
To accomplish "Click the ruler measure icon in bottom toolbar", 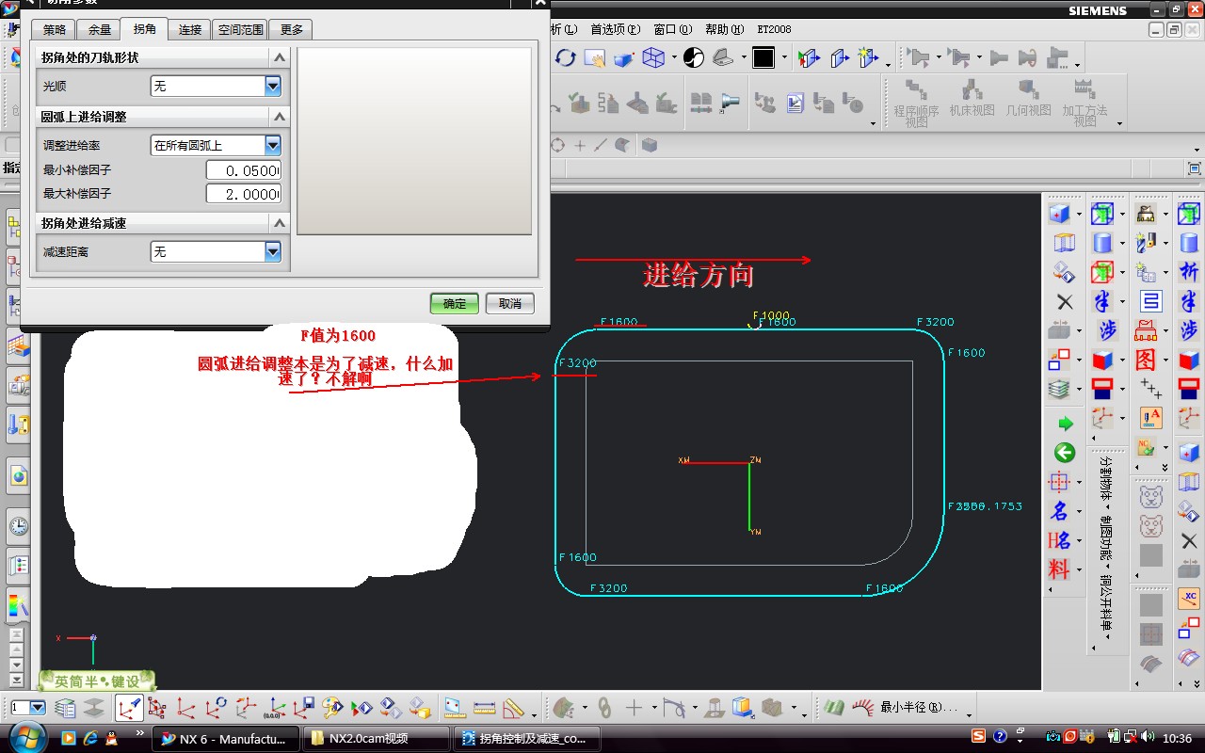I will [x=485, y=707].
